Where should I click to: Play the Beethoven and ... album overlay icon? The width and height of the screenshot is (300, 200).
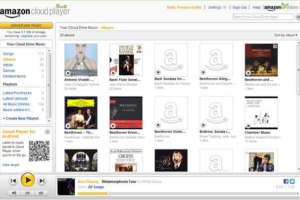pos(248,73)
